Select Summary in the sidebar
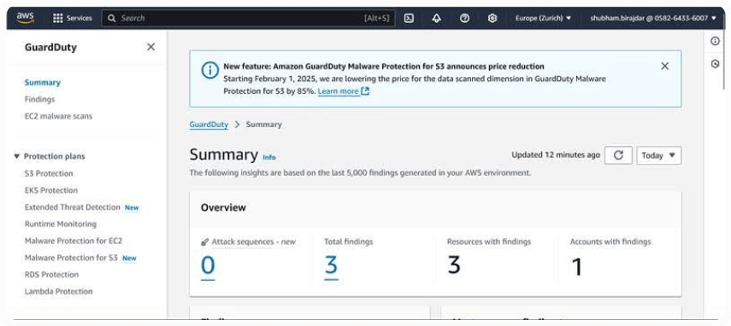Viewport: 731px width, 326px height. 43,82
